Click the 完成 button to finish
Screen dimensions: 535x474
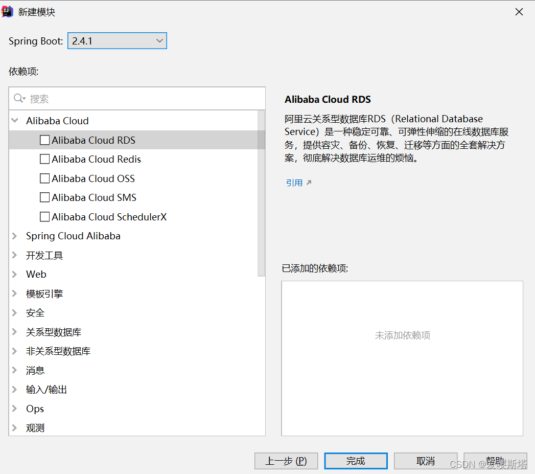click(x=356, y=461)
